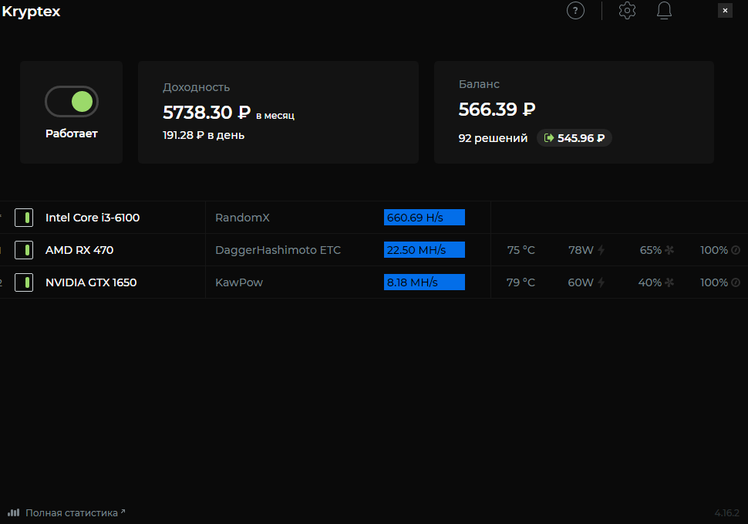Click power lightning icon on GTX 1650 row
Image resolution: width=748 pixels, height=524 pixels.
tap(601, 282)
